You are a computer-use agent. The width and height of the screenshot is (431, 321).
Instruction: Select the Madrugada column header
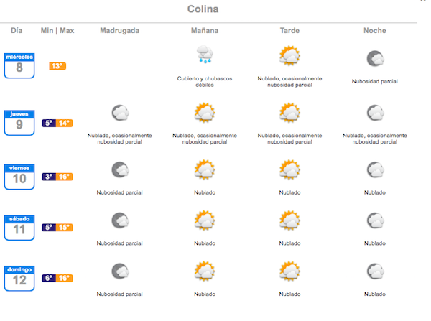(119, 30)
